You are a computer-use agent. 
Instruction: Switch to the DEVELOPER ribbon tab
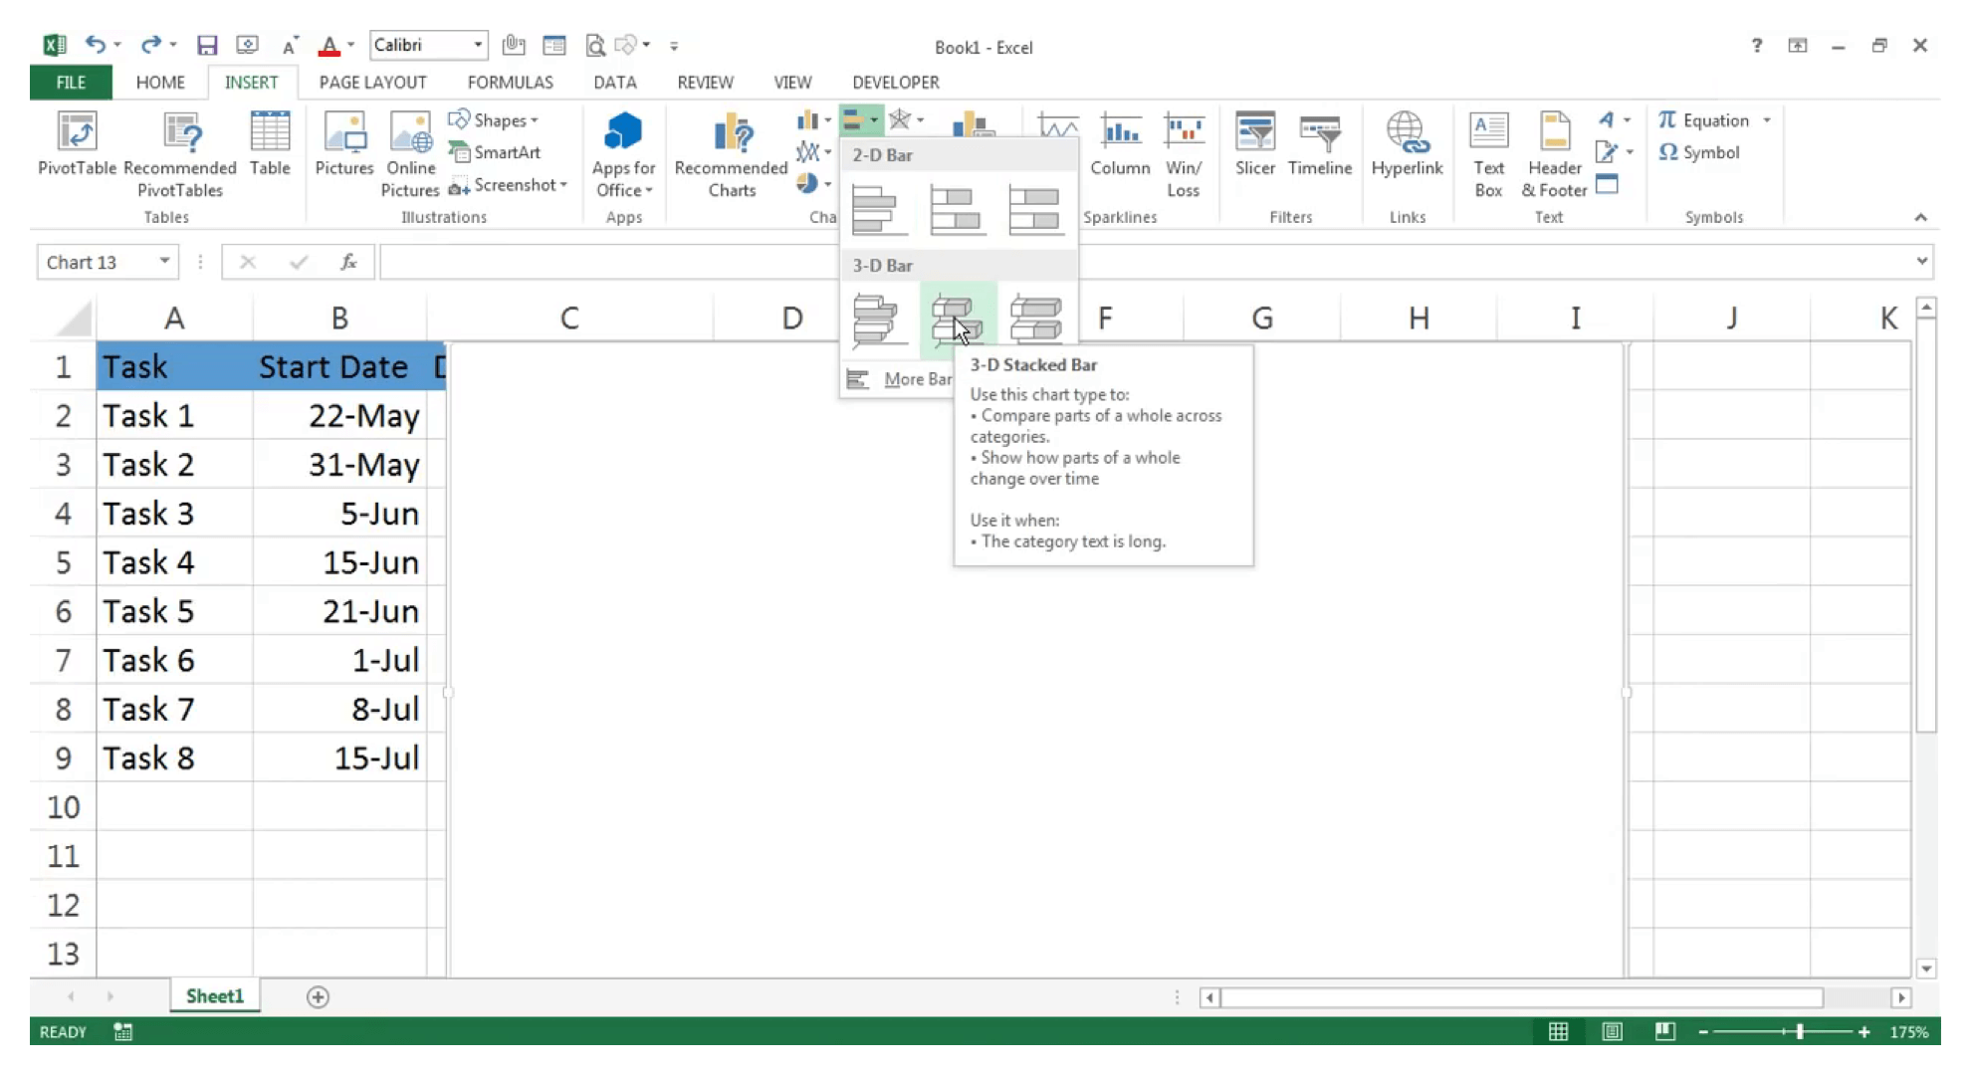tap(895, 82)
